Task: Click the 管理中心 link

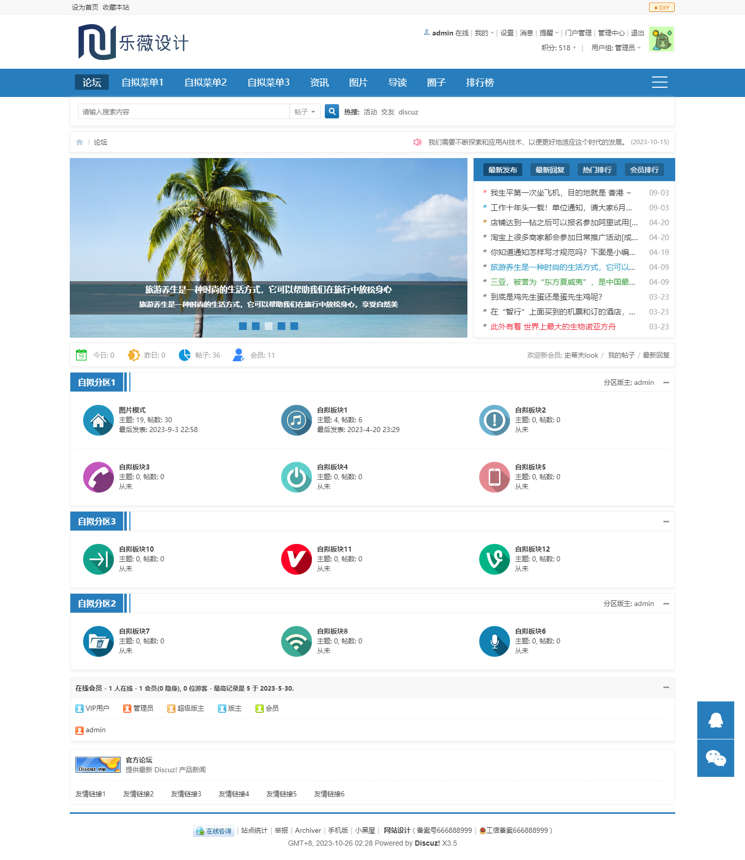Action: point(611,33)
